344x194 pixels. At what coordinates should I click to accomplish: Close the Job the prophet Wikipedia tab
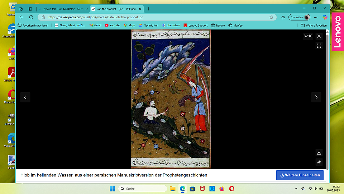click(140, 9)
